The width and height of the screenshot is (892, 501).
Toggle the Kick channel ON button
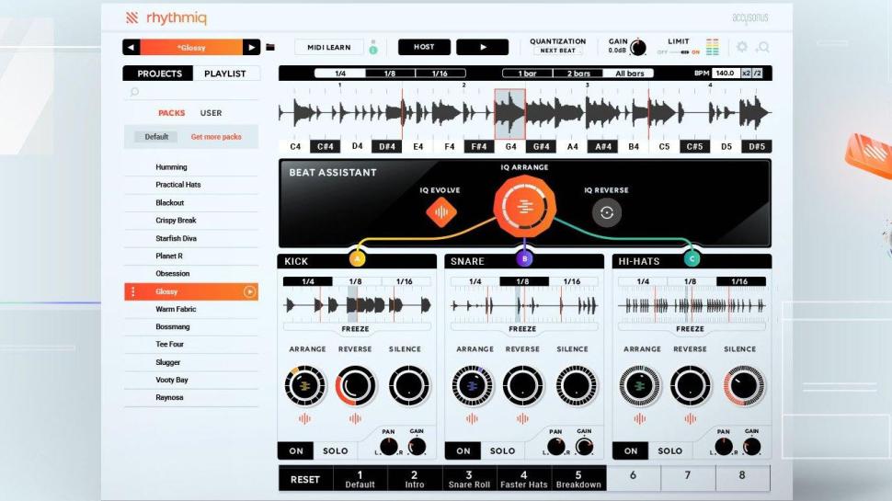click(295, 451)
